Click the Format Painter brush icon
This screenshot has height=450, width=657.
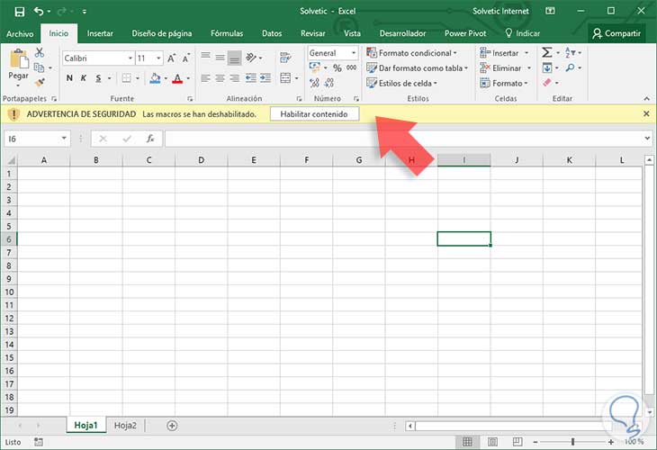tap(40, 83)
